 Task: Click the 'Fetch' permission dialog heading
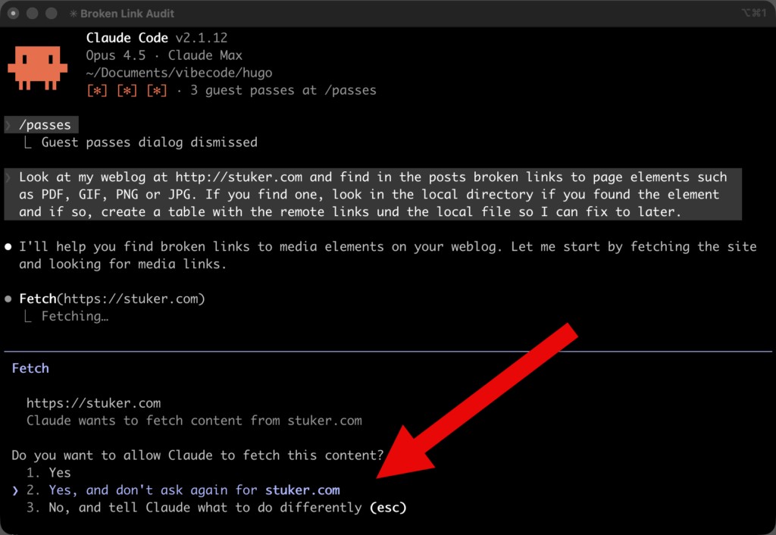[30, 368]
